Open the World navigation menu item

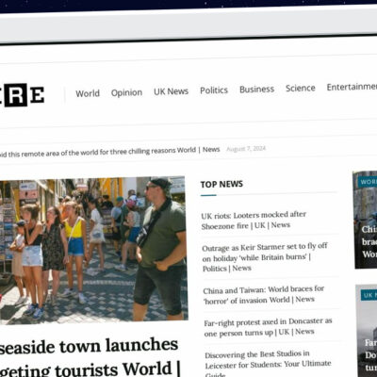[88, 93]
